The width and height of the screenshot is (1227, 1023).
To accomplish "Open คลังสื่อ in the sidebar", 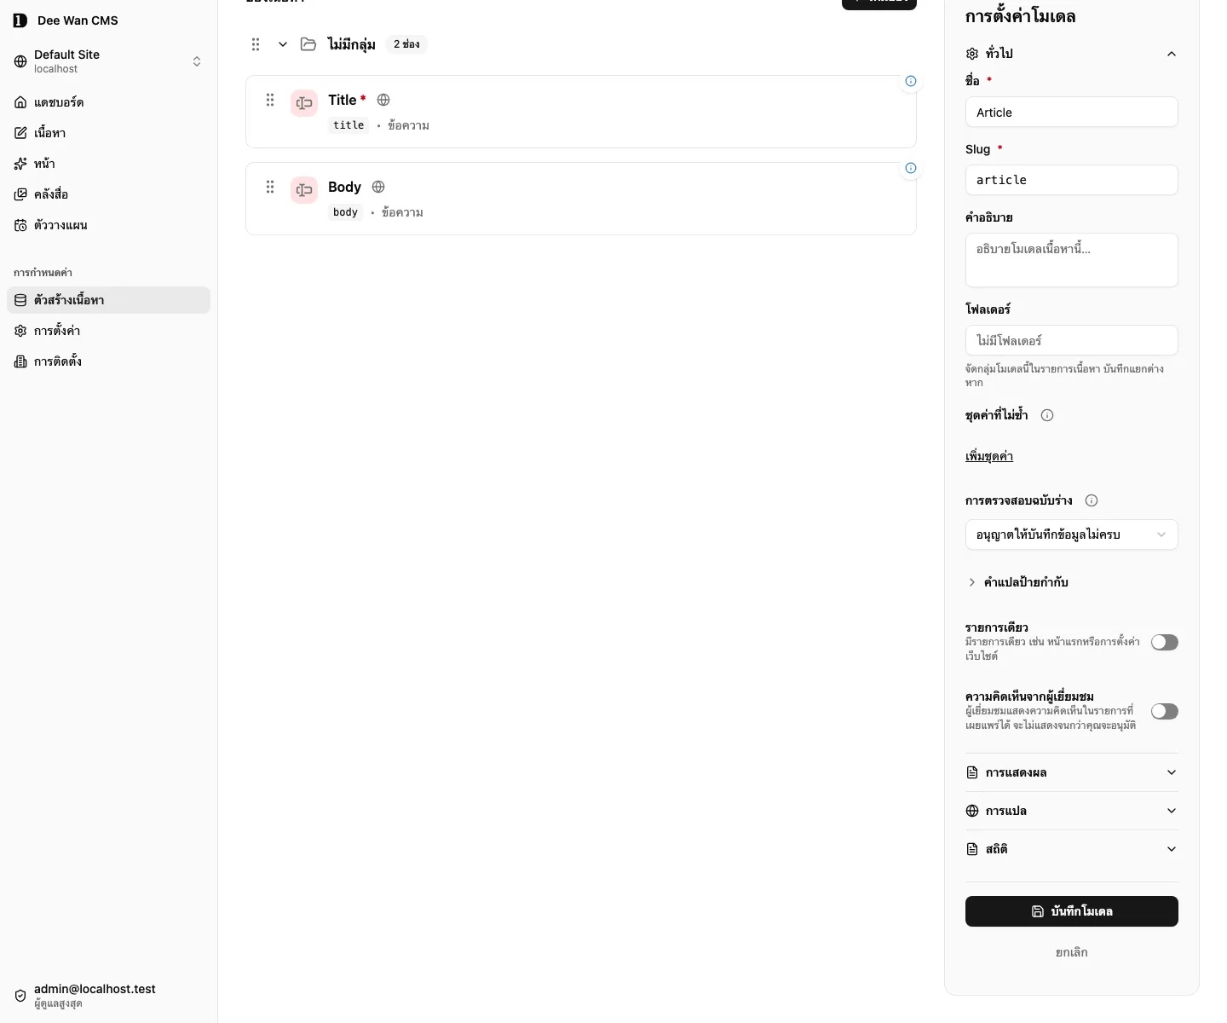I will coord(108,194).
